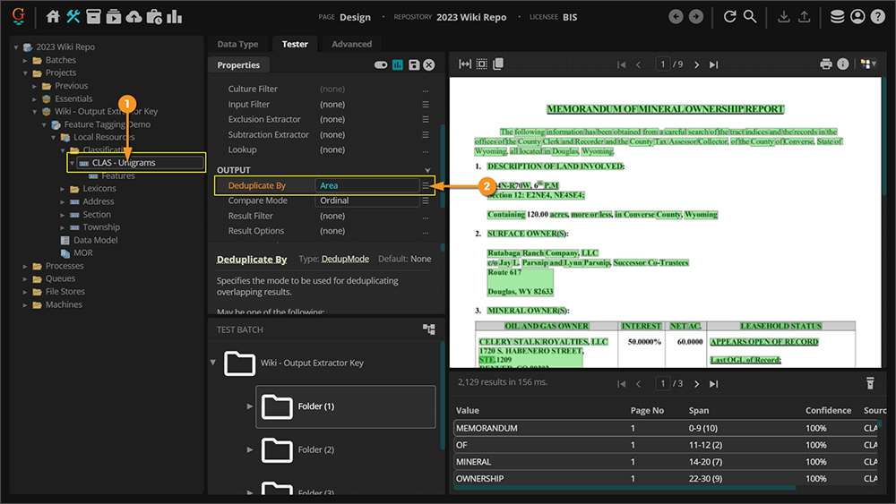Toggle the teal chart button in Properties header

point(397,65)
